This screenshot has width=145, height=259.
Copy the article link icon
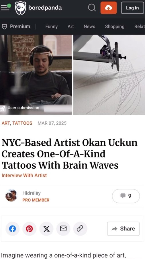click(80, 229)
